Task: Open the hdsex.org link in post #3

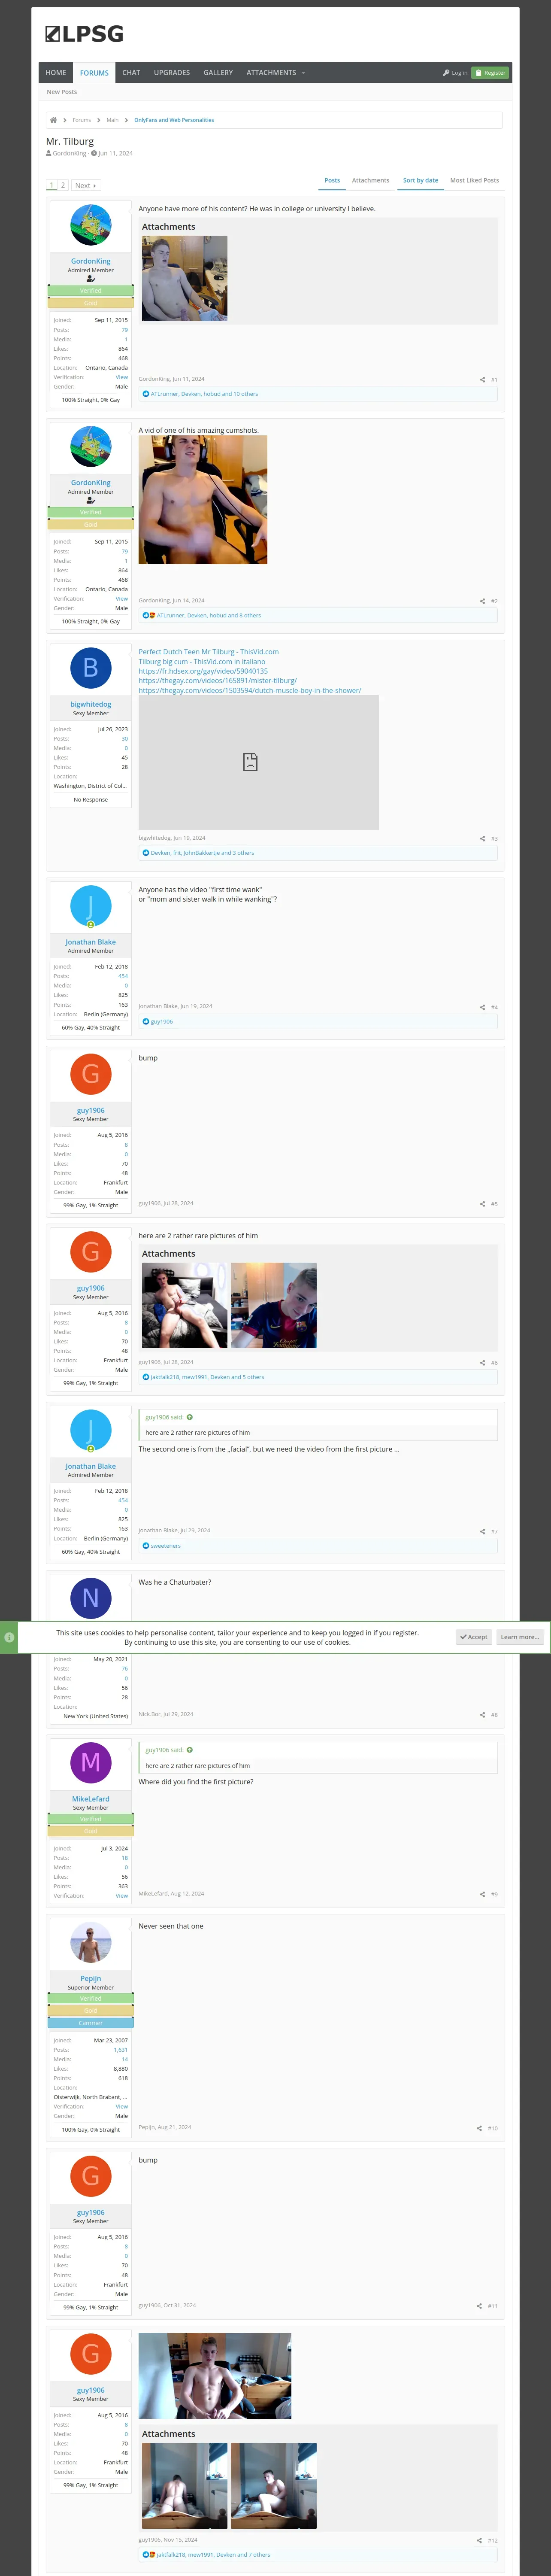Action: pos(203,671)
